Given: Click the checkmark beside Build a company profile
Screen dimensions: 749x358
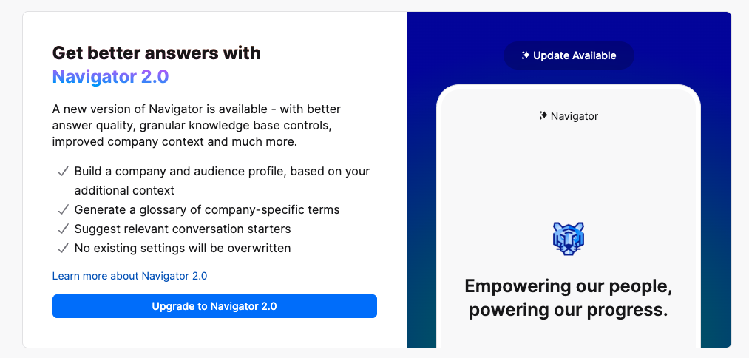Looking at the screenshot, I should pos(63,171).
